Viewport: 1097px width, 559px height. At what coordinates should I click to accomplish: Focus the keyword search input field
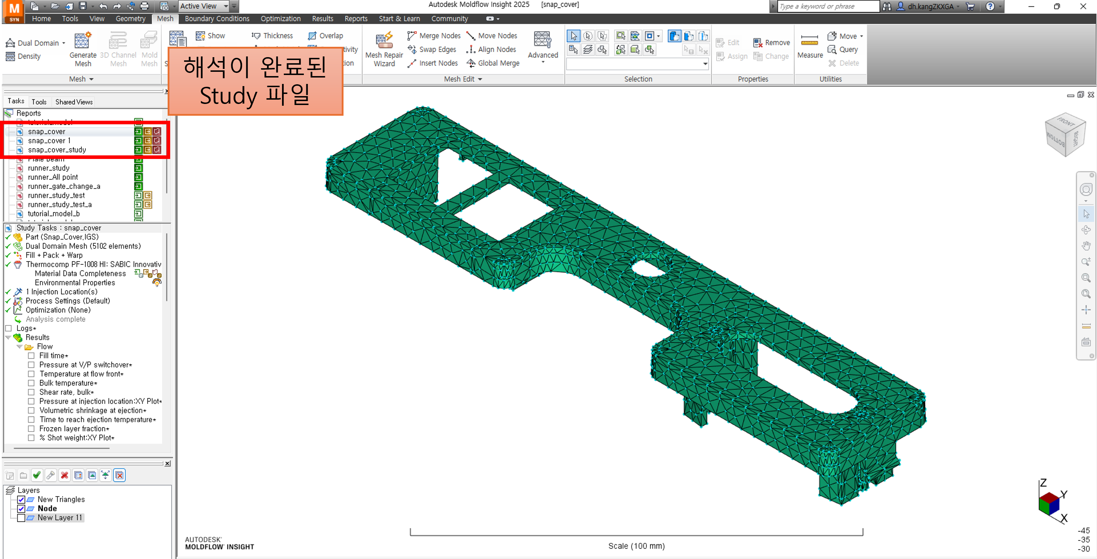coord(828,6)
